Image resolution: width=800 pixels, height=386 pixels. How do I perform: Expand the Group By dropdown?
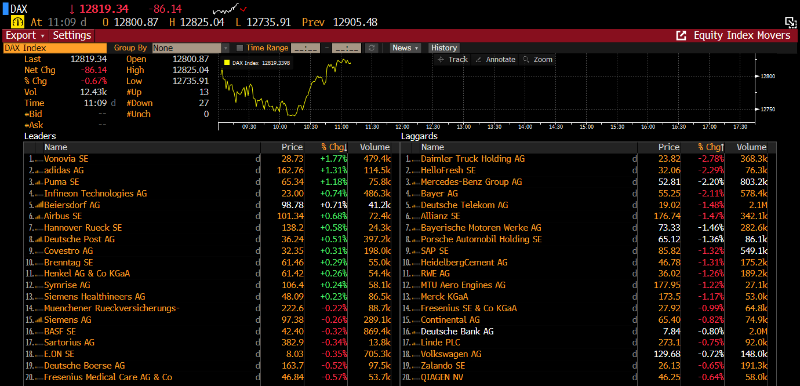[226, 48]
